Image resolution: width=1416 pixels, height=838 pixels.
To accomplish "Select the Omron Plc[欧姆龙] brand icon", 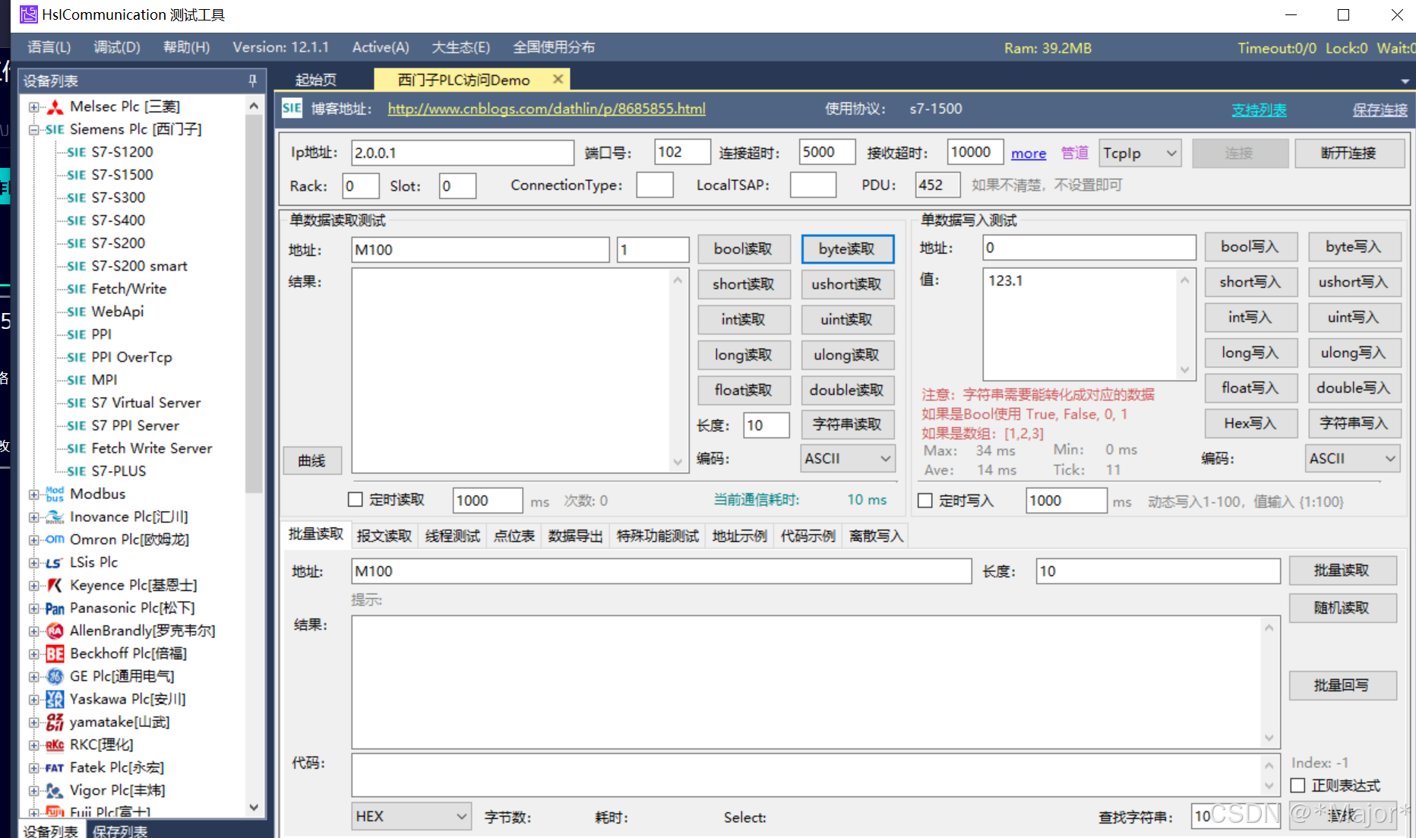I will pos(54,539).
